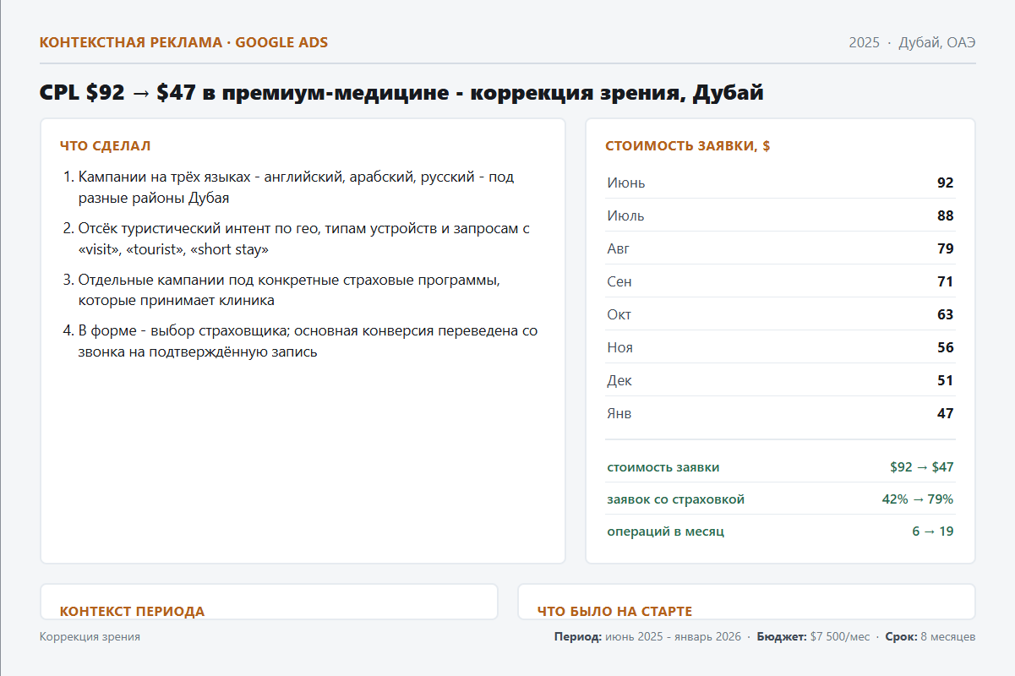Click the '2025 · Дубай, ОАЭ' label

click(912, 43)
